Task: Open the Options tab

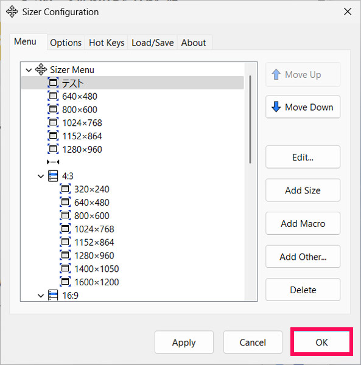Action: coord(66,43)
